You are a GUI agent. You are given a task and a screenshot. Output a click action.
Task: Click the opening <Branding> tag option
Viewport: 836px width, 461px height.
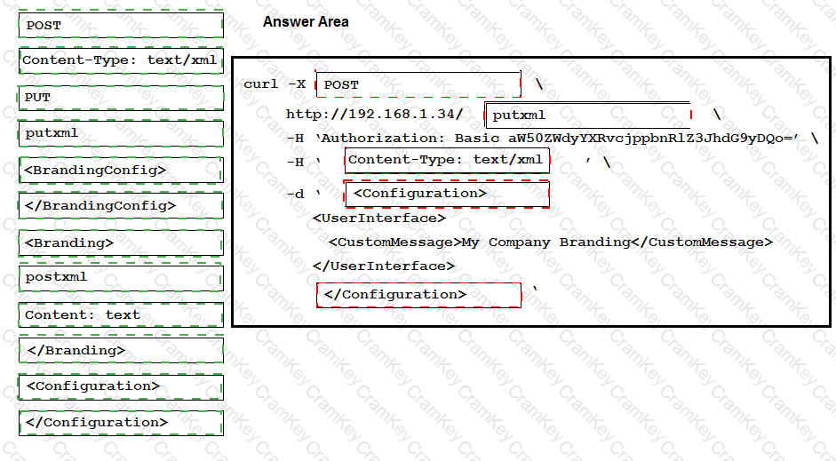[x=121, y=242]
